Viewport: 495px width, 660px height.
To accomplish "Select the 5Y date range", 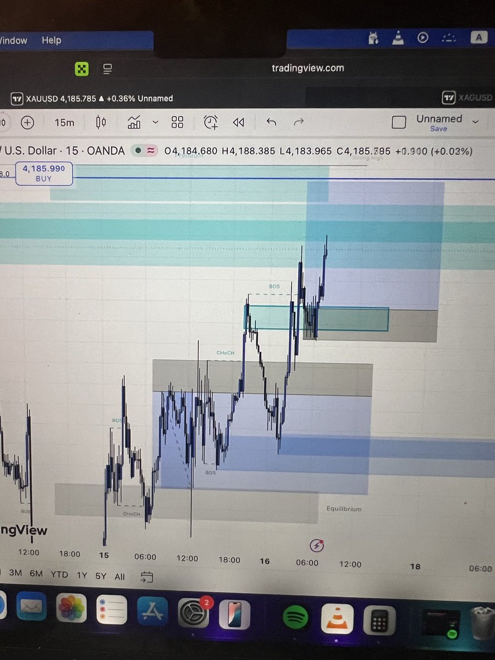I will pos(101,576).
